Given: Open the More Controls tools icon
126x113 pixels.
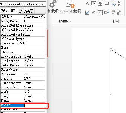Looking at the screenshot, I should [120, 13].
